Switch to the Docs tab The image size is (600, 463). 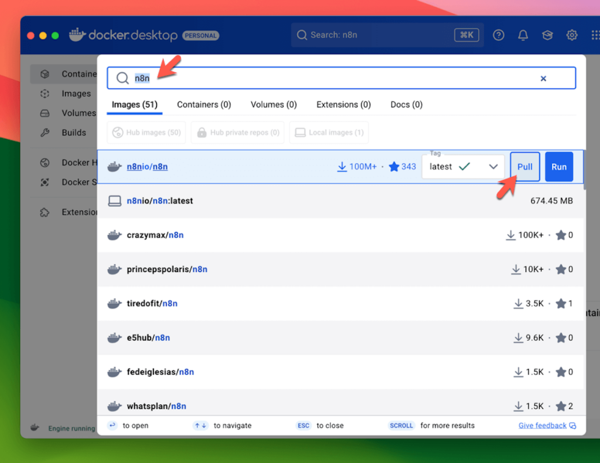pyautogui.click(x=406, y=104)
